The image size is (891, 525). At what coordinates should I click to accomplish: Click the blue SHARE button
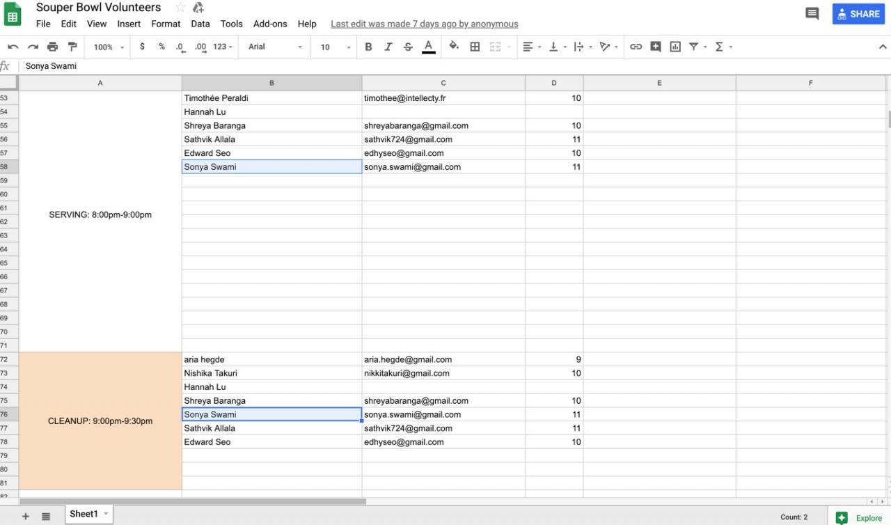[x=858, y=14]
